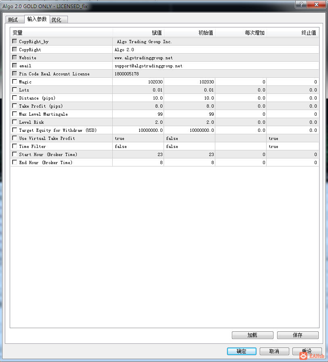Screen dimensions: 328x362
Task: Click the 重设 reset button
Action: click(x=307, y=351)
